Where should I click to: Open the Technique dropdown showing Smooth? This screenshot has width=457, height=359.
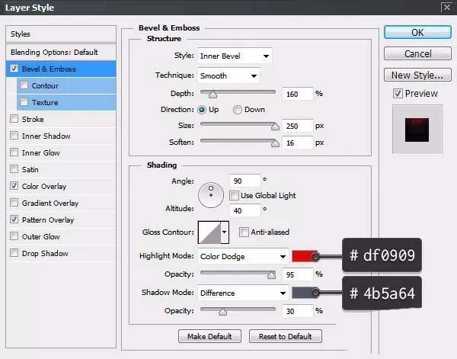pos(228,75)
